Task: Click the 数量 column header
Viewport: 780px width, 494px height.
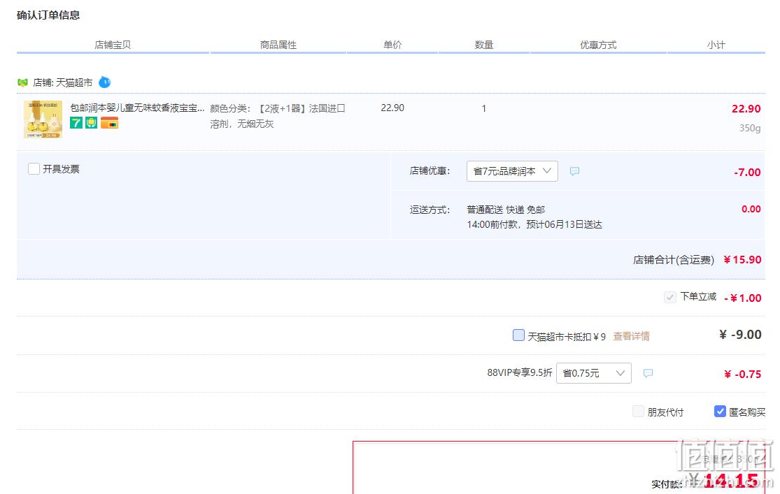Action: click(484, 45)
